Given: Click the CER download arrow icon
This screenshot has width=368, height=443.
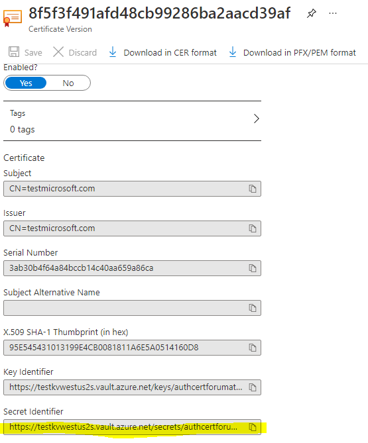Looking at the screenshot, I should (113, 52).
